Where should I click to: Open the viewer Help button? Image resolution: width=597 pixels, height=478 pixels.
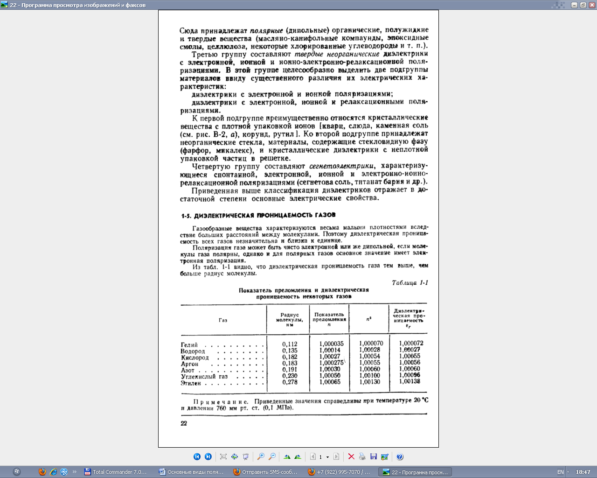(x=400, y=457)
